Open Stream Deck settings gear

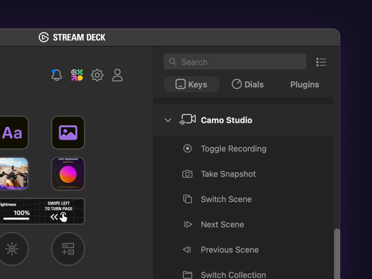click(97, 75)
